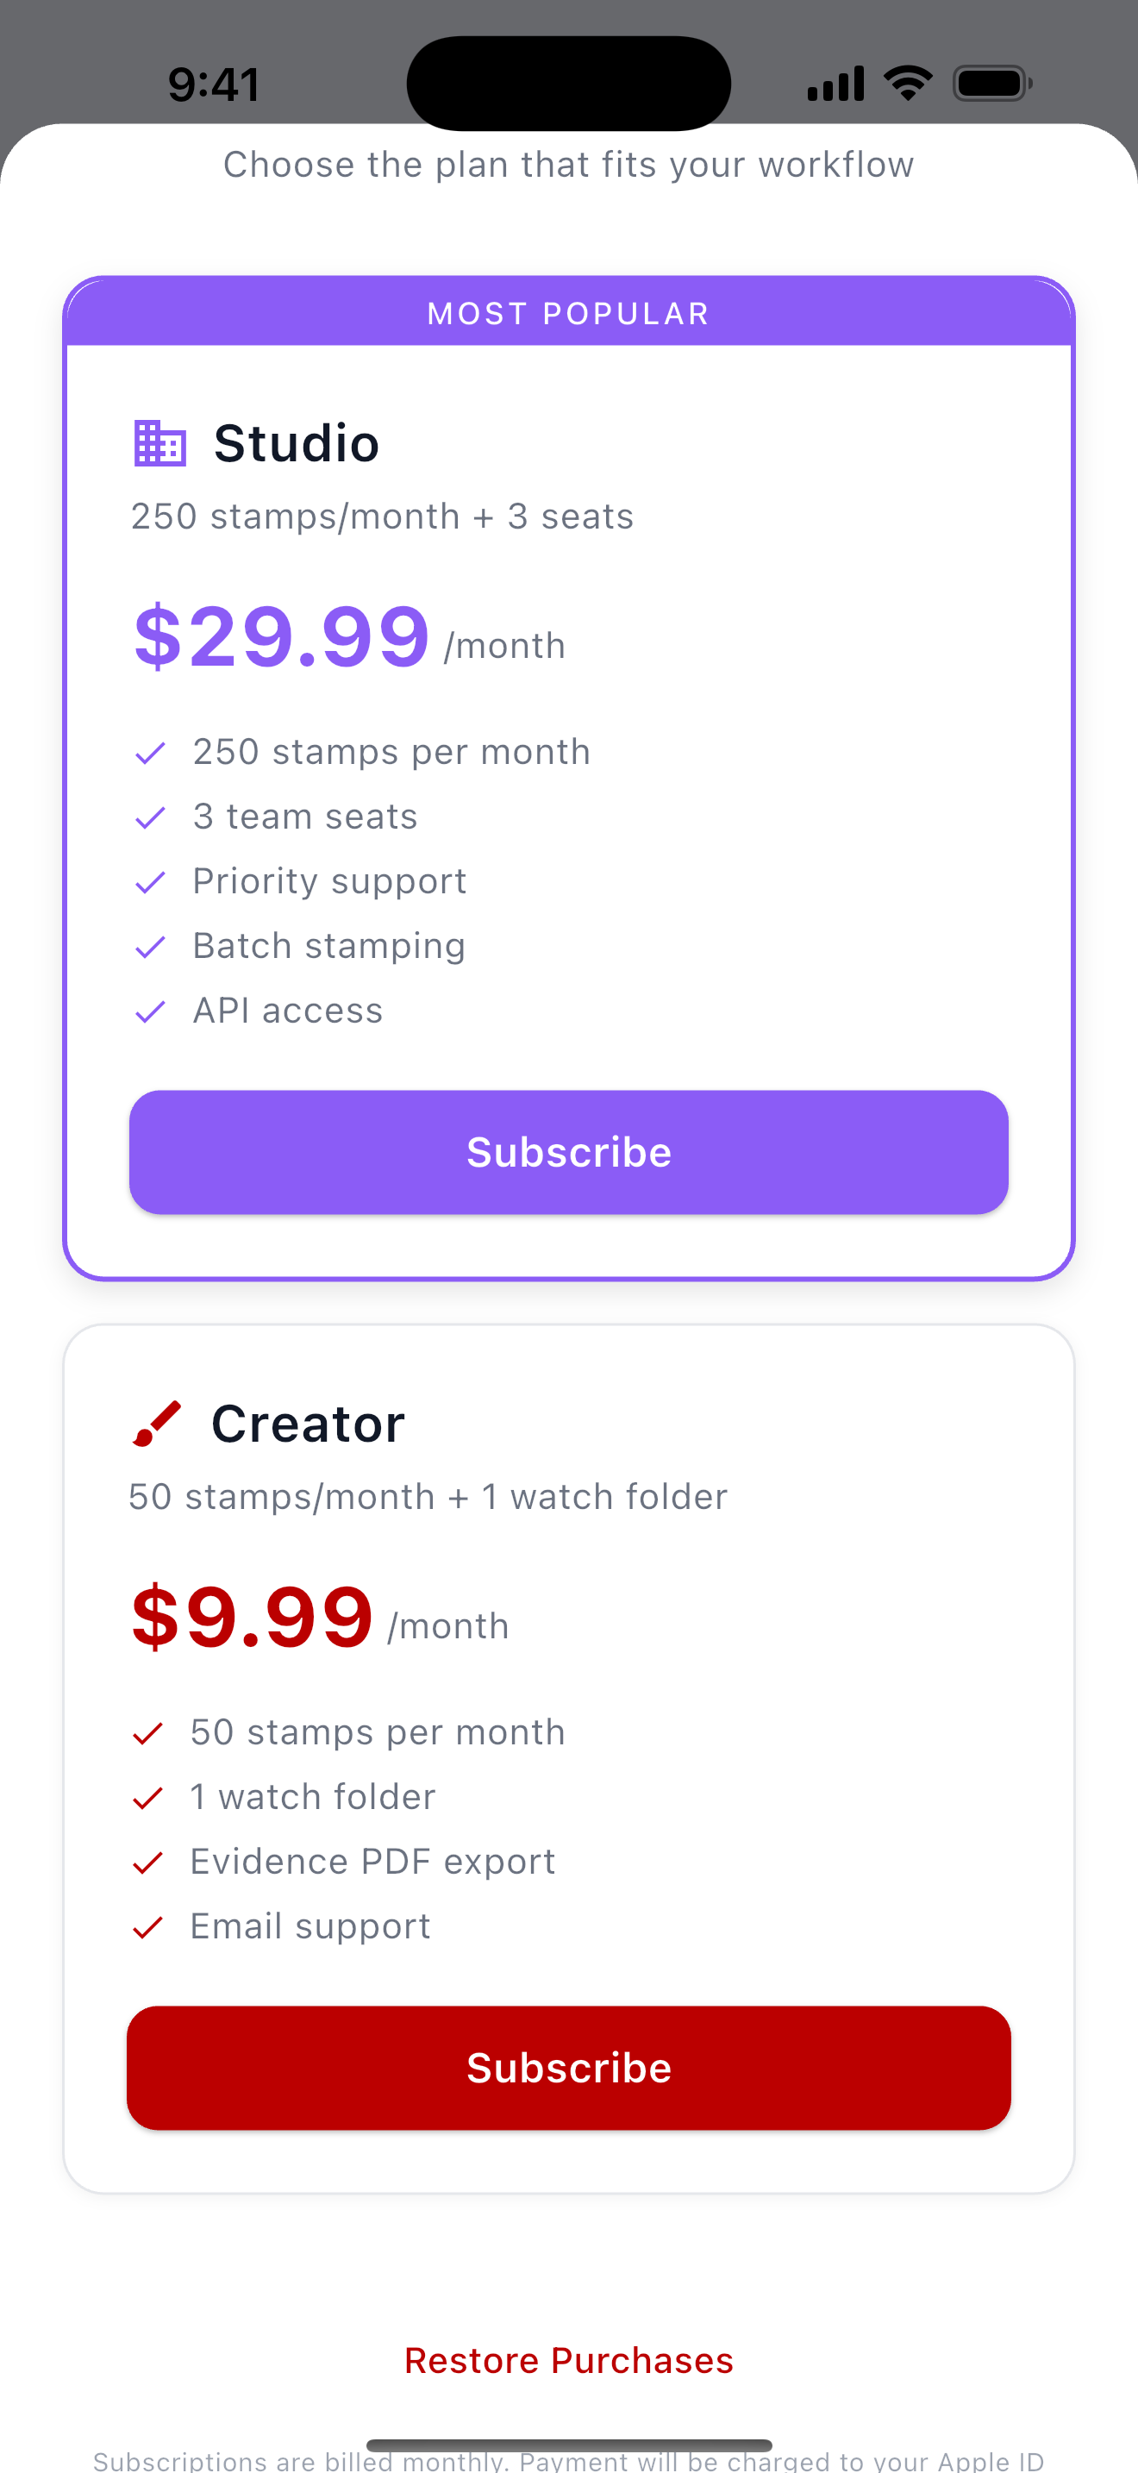Select the Studio plan title

click(x=297, y=443)
